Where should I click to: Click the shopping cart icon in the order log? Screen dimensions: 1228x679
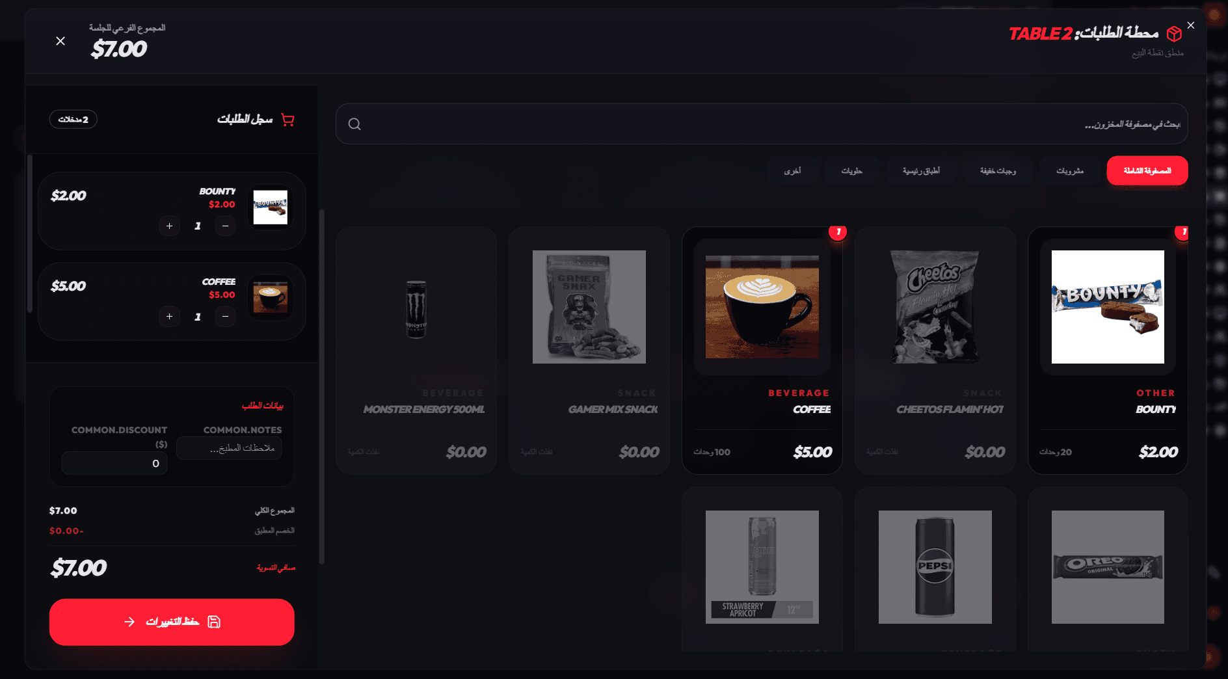click(x=287, y=120)
